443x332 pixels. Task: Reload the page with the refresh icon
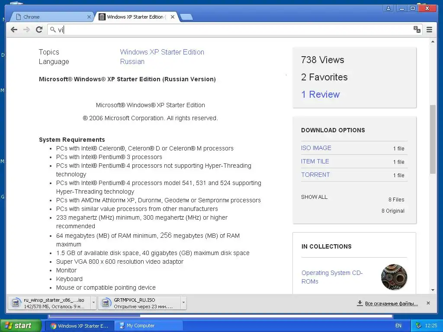click(39, 30)
